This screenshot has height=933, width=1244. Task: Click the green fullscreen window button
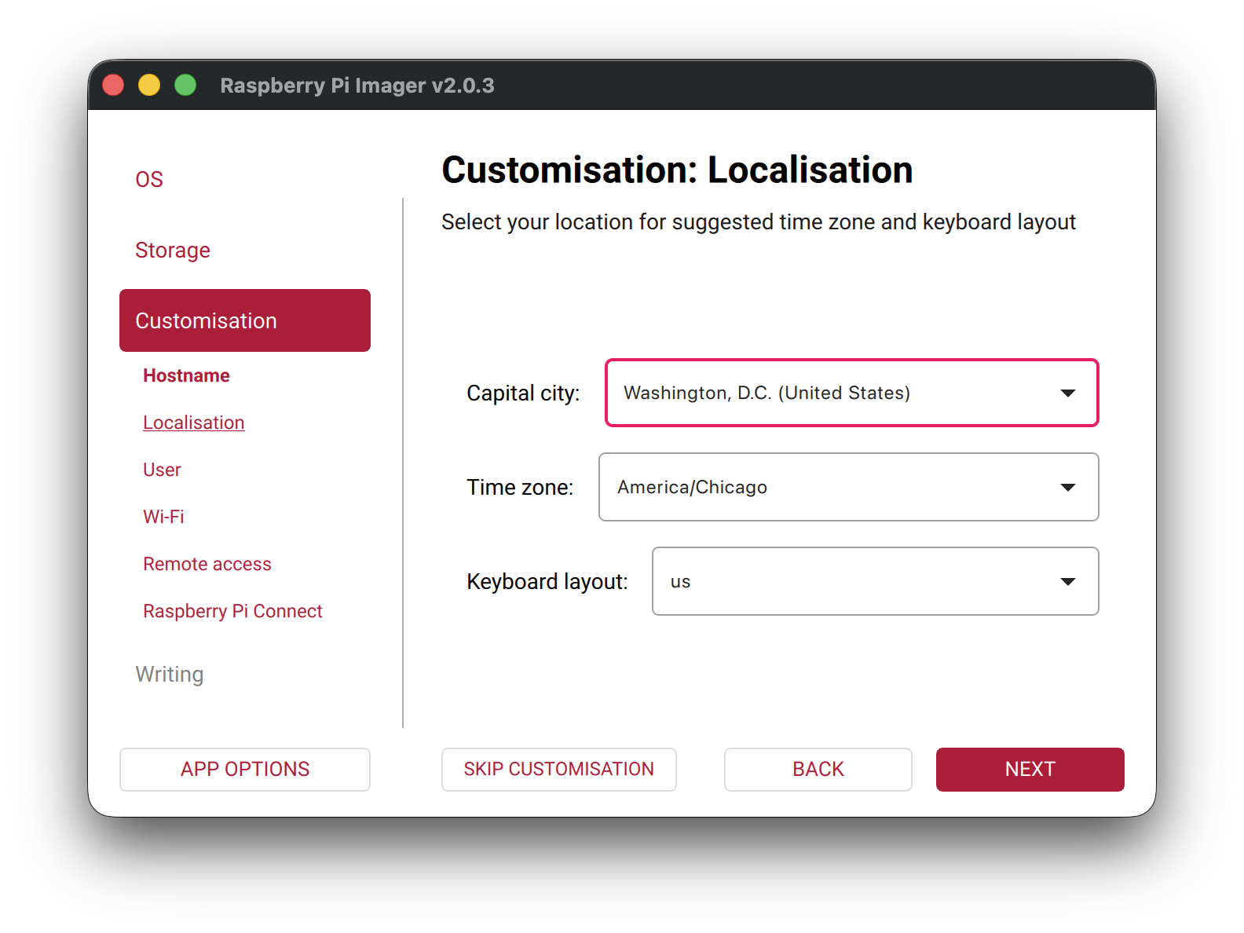[x=185, y=85]
